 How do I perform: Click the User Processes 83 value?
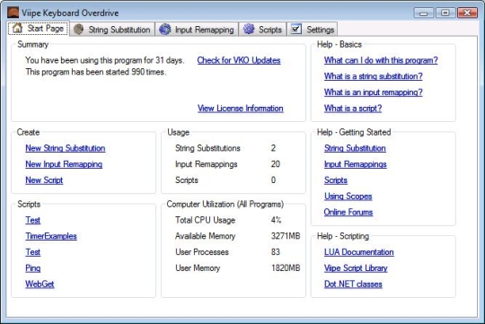[276, 252]
